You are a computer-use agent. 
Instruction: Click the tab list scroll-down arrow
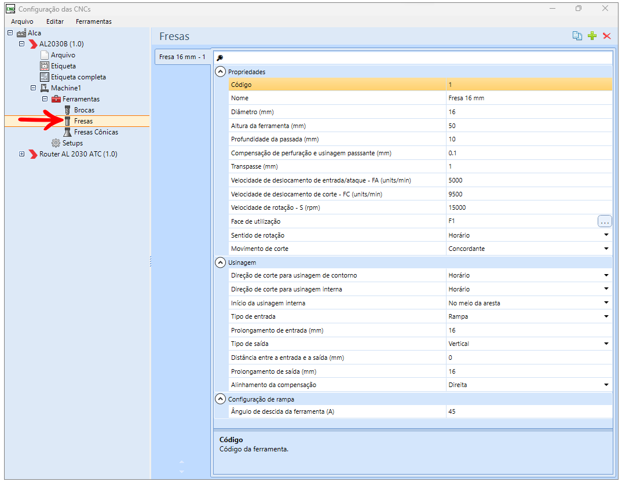click(182, 472)
